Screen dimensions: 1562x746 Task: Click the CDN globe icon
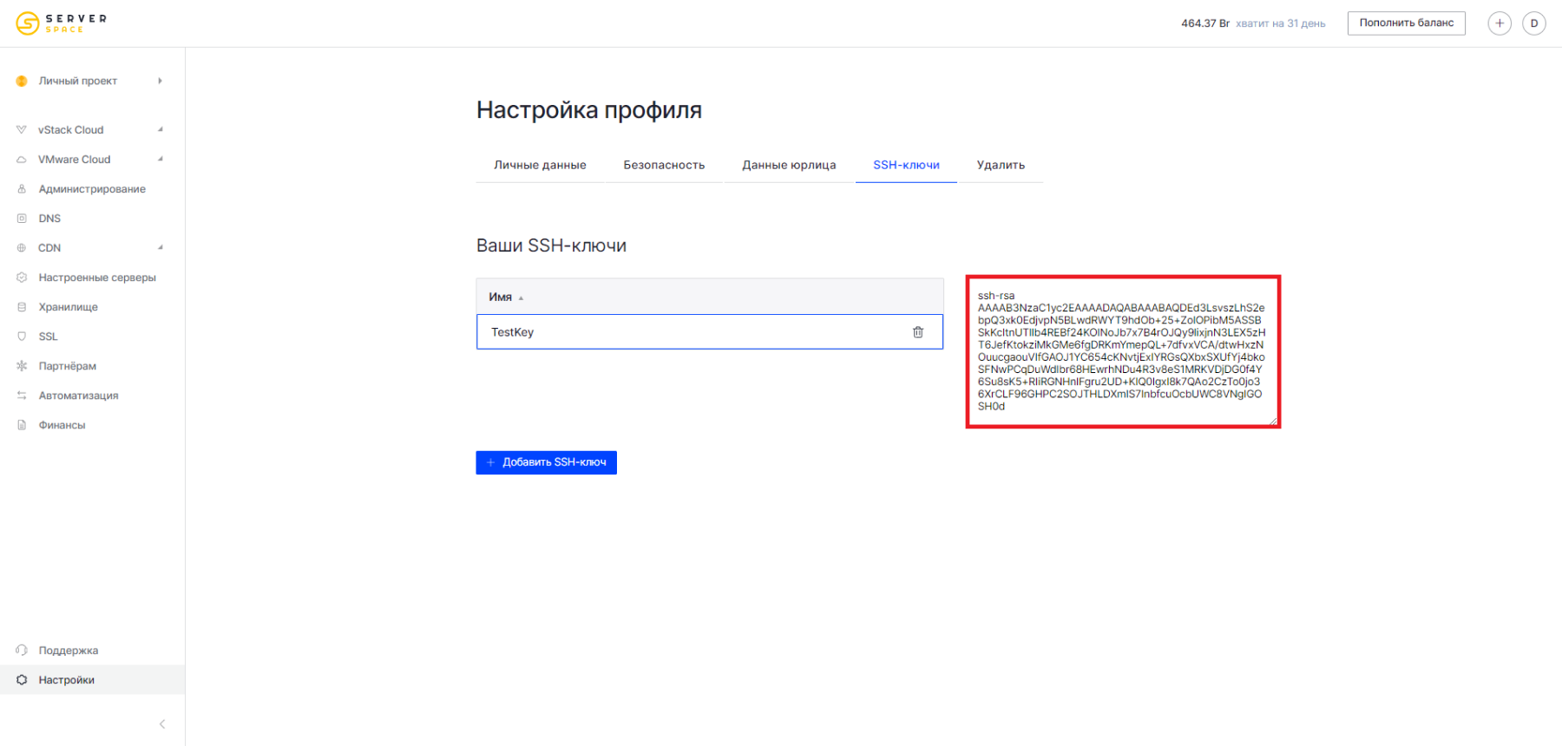pyautogui.click(x=22, y=248)
